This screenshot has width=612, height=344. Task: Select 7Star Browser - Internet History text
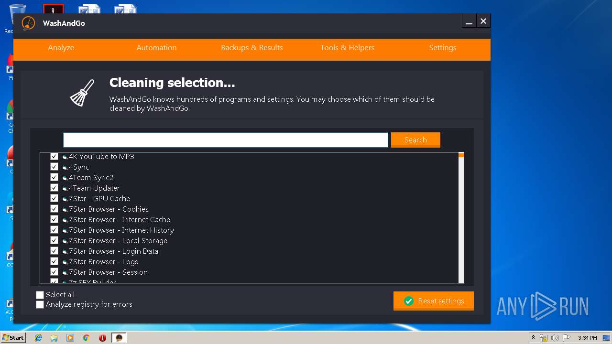[x=121, y=230]
